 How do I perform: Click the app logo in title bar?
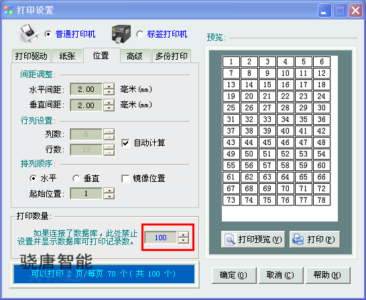point(9,10)
